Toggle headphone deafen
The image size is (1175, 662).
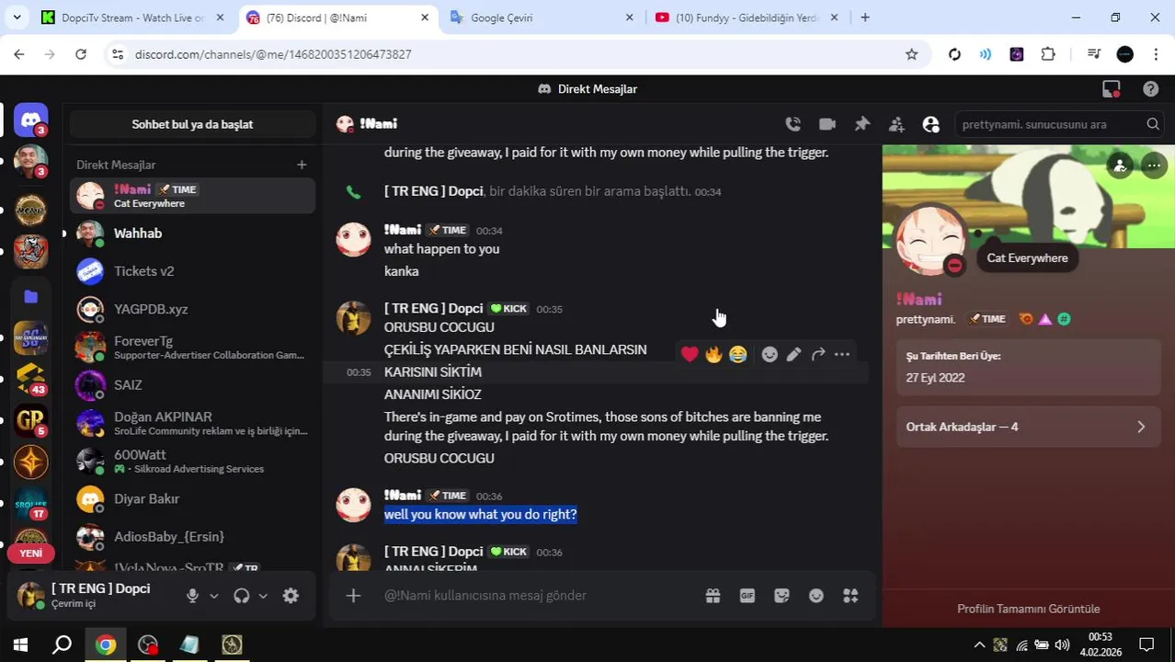tap(242, 596)
